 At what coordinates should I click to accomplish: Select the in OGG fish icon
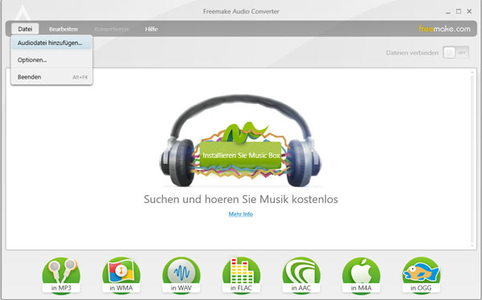[x=421, y=275]
